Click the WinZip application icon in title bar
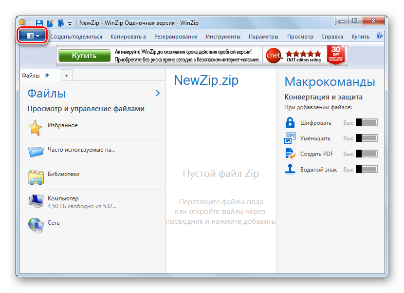The height and width of the screenshot is (293, 404). point(23,23)
